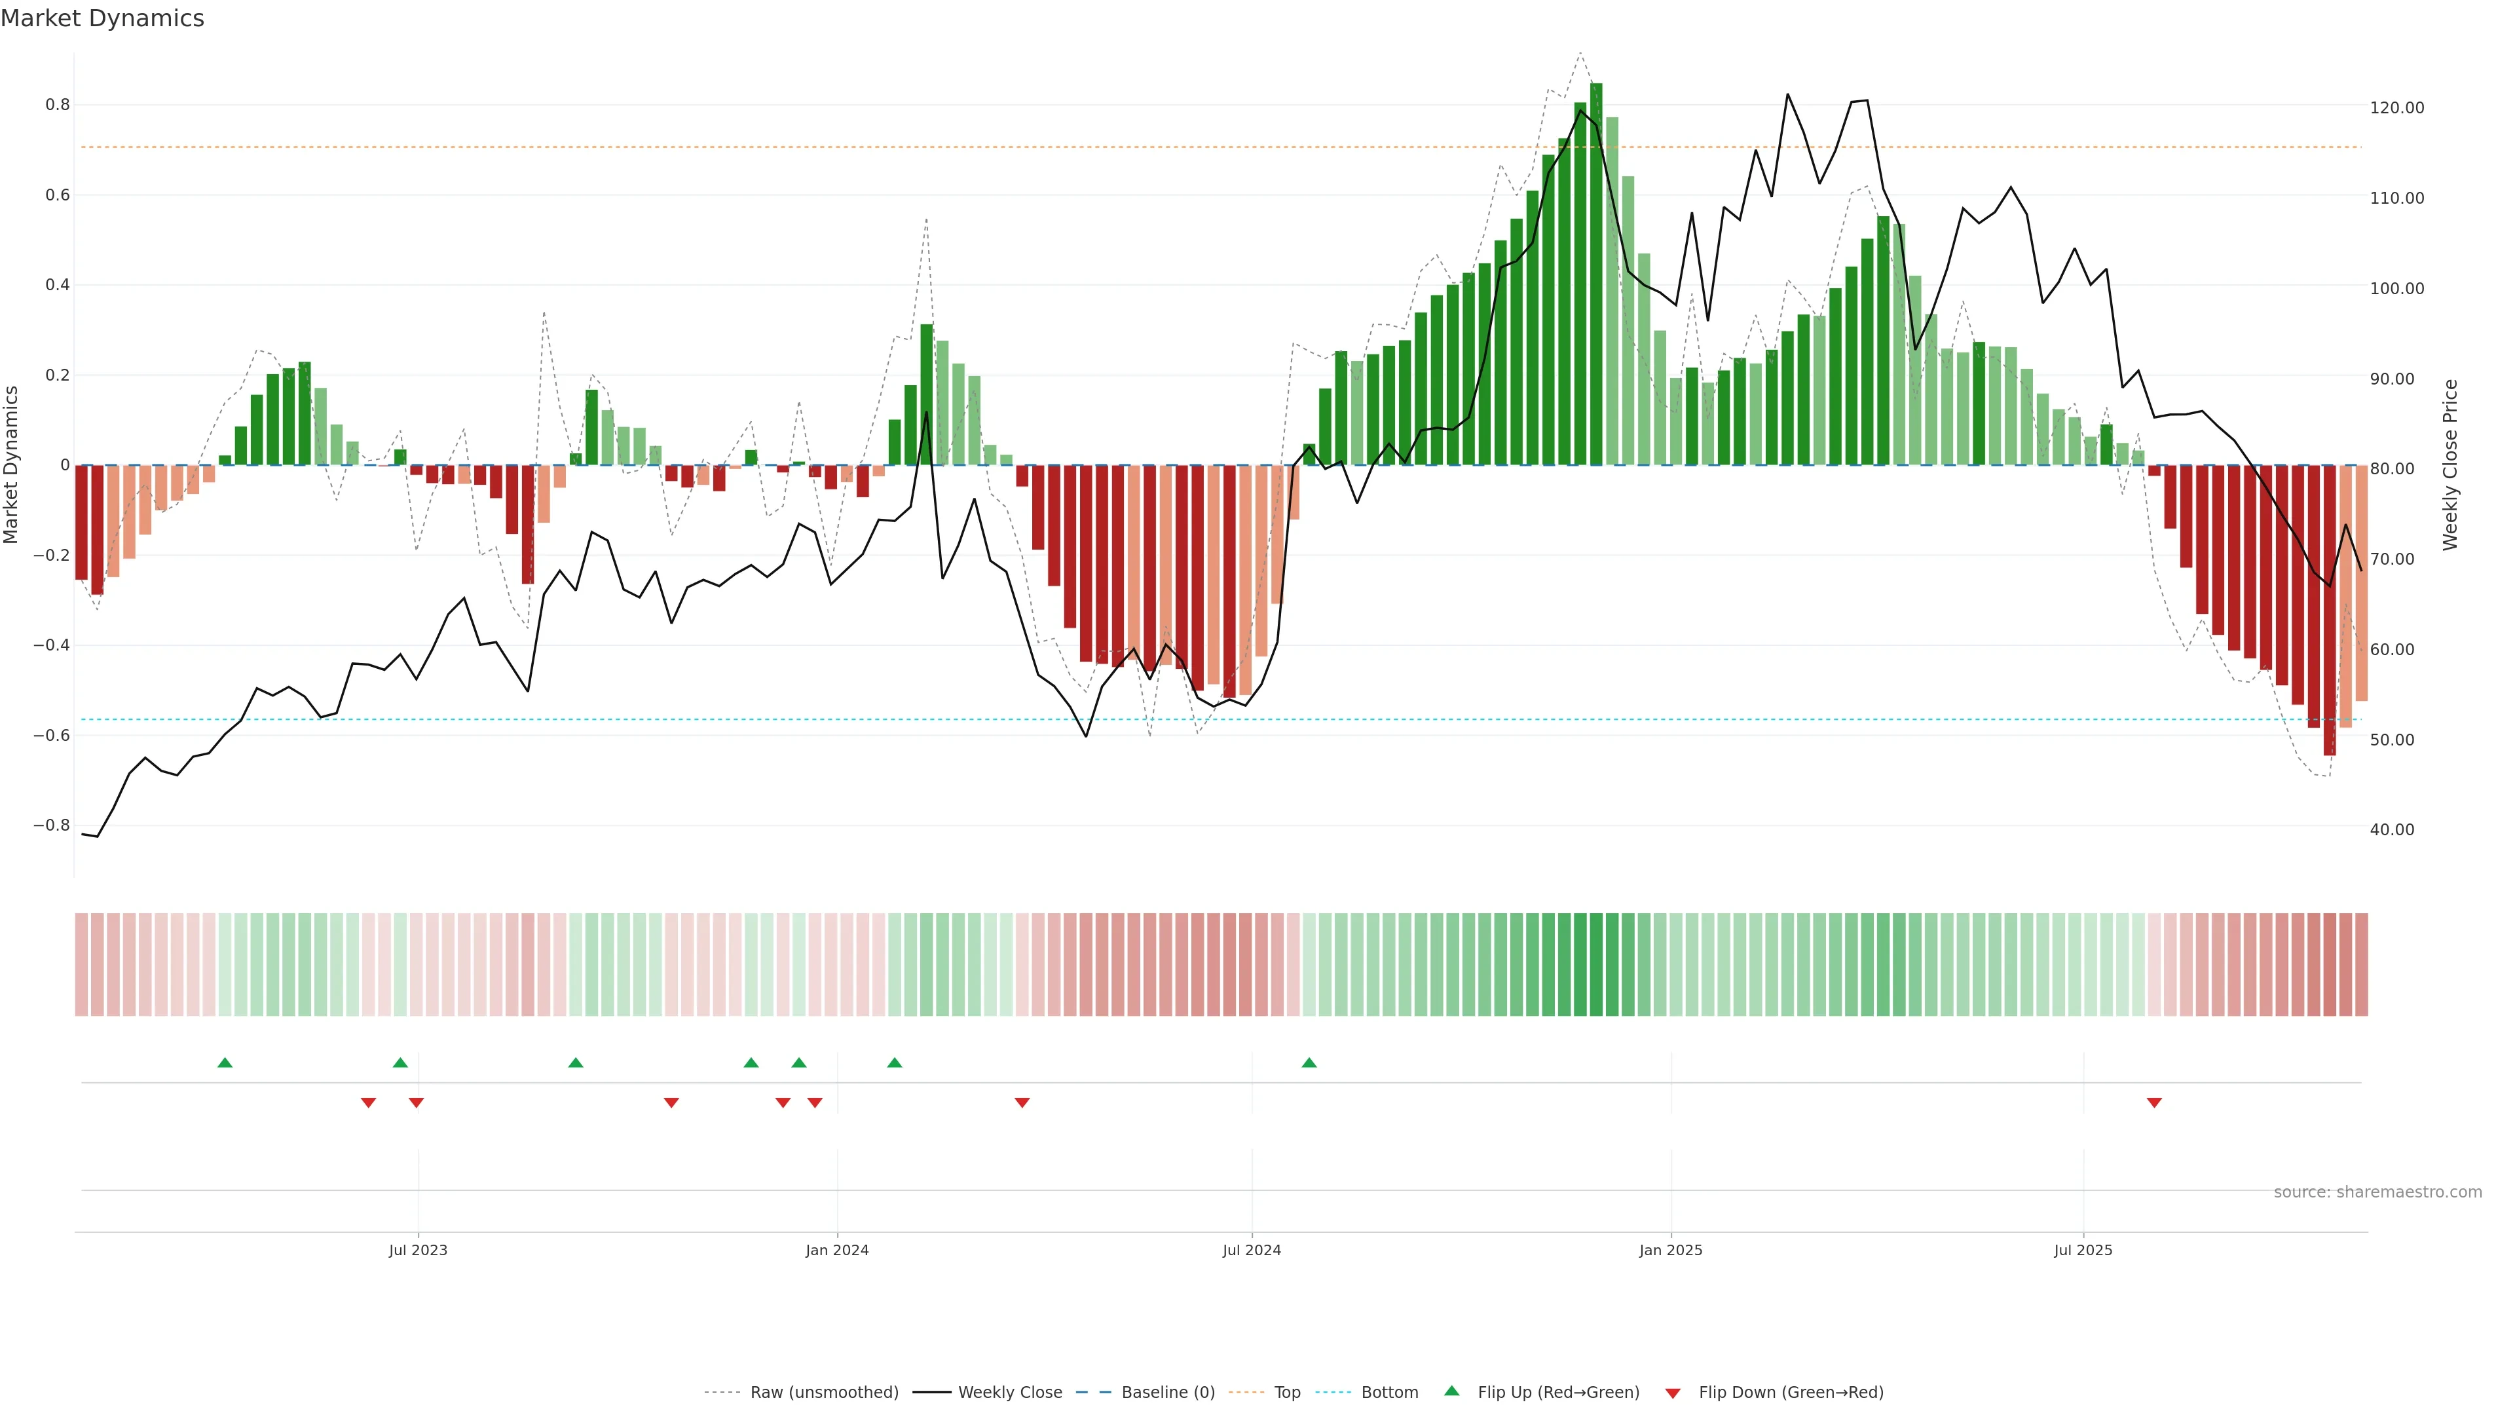The width and height of the screenshot is (2515, 1415).
Task: Toggle the Top legend entry
Action: click(1287, 1393)
